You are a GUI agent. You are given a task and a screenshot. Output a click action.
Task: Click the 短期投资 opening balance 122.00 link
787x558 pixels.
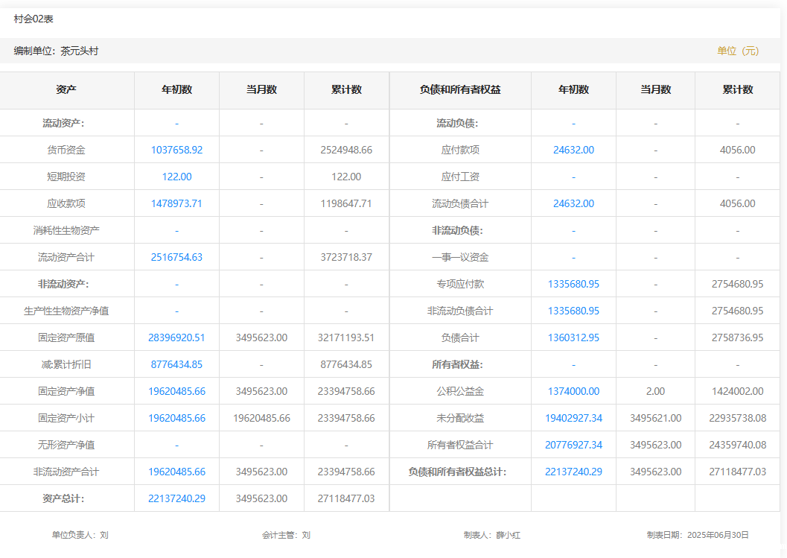tap(176, 177)
